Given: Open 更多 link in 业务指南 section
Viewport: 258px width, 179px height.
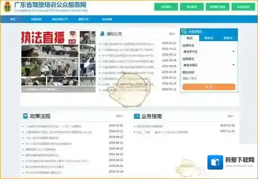Looking at the screenshot, I should click(231, 116).
